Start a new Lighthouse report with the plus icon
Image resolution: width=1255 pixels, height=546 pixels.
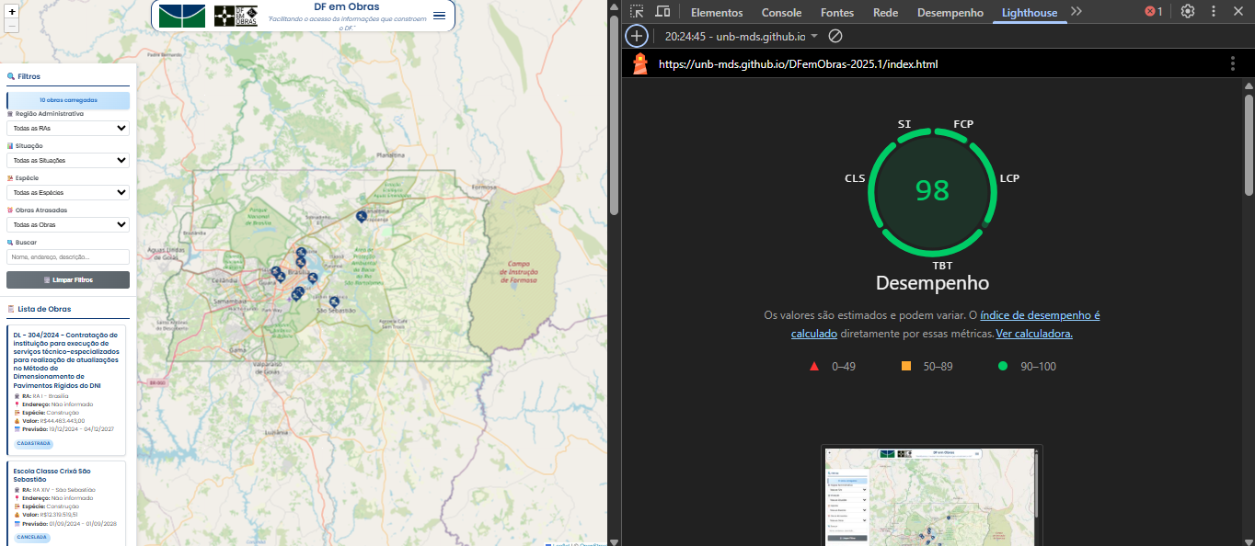pyautogui.click(x=637, y=36)
